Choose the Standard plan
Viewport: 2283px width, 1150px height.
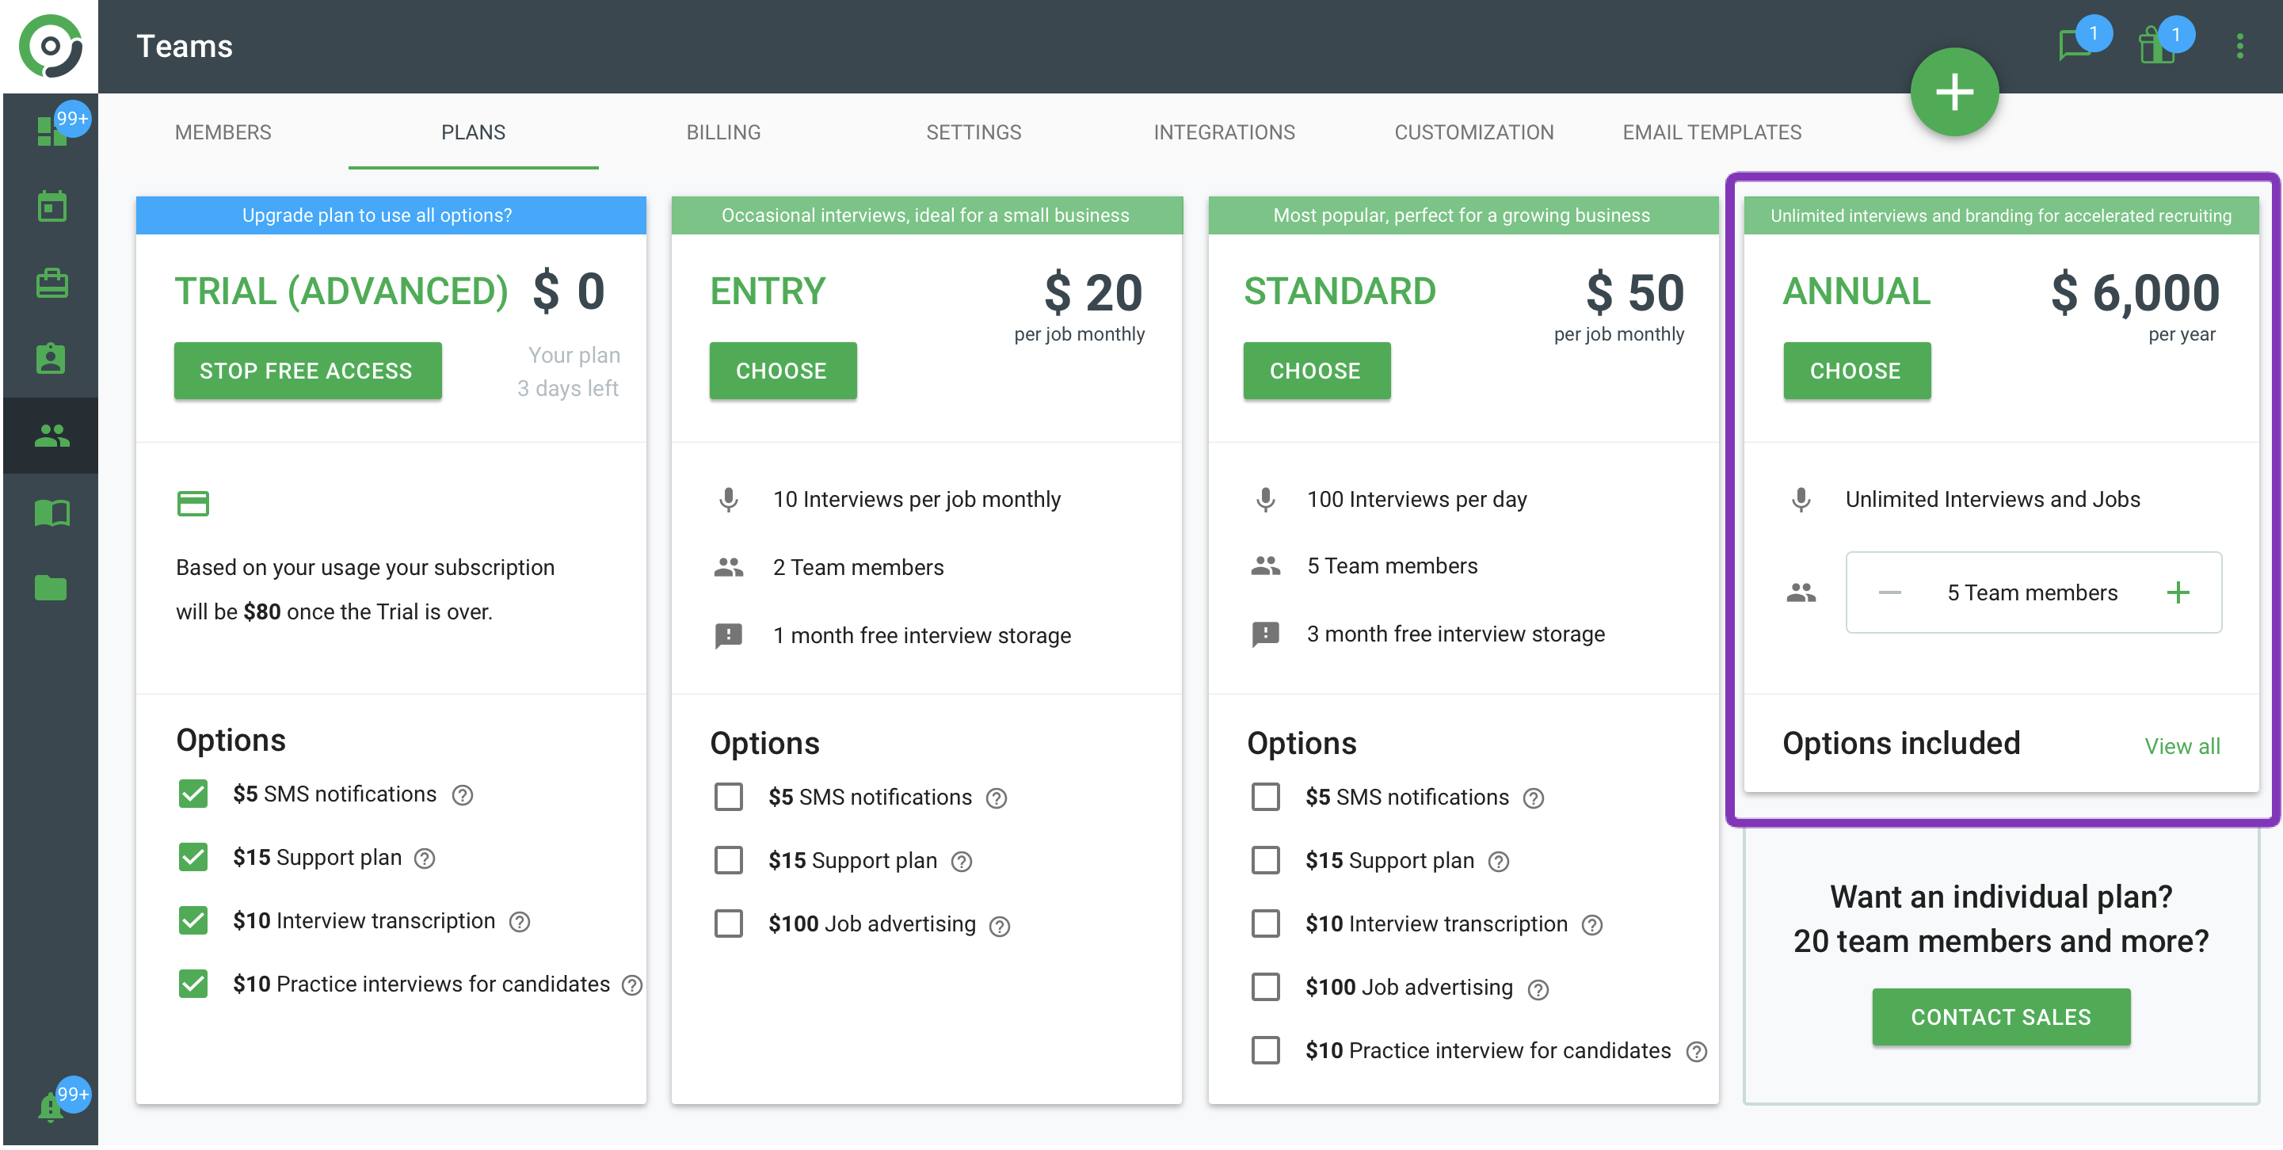[1315, 371]
